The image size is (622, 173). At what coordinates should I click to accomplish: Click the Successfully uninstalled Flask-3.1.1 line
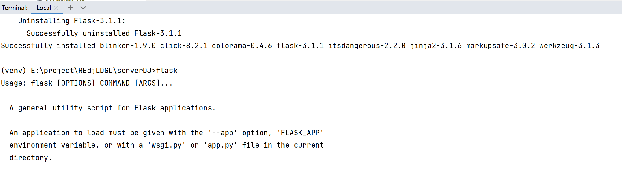click(x=104, y=33)
